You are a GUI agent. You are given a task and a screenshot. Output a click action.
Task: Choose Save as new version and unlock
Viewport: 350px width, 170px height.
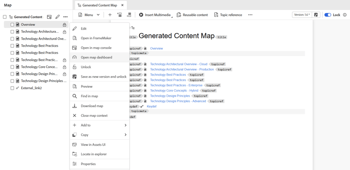click(99, 77)
